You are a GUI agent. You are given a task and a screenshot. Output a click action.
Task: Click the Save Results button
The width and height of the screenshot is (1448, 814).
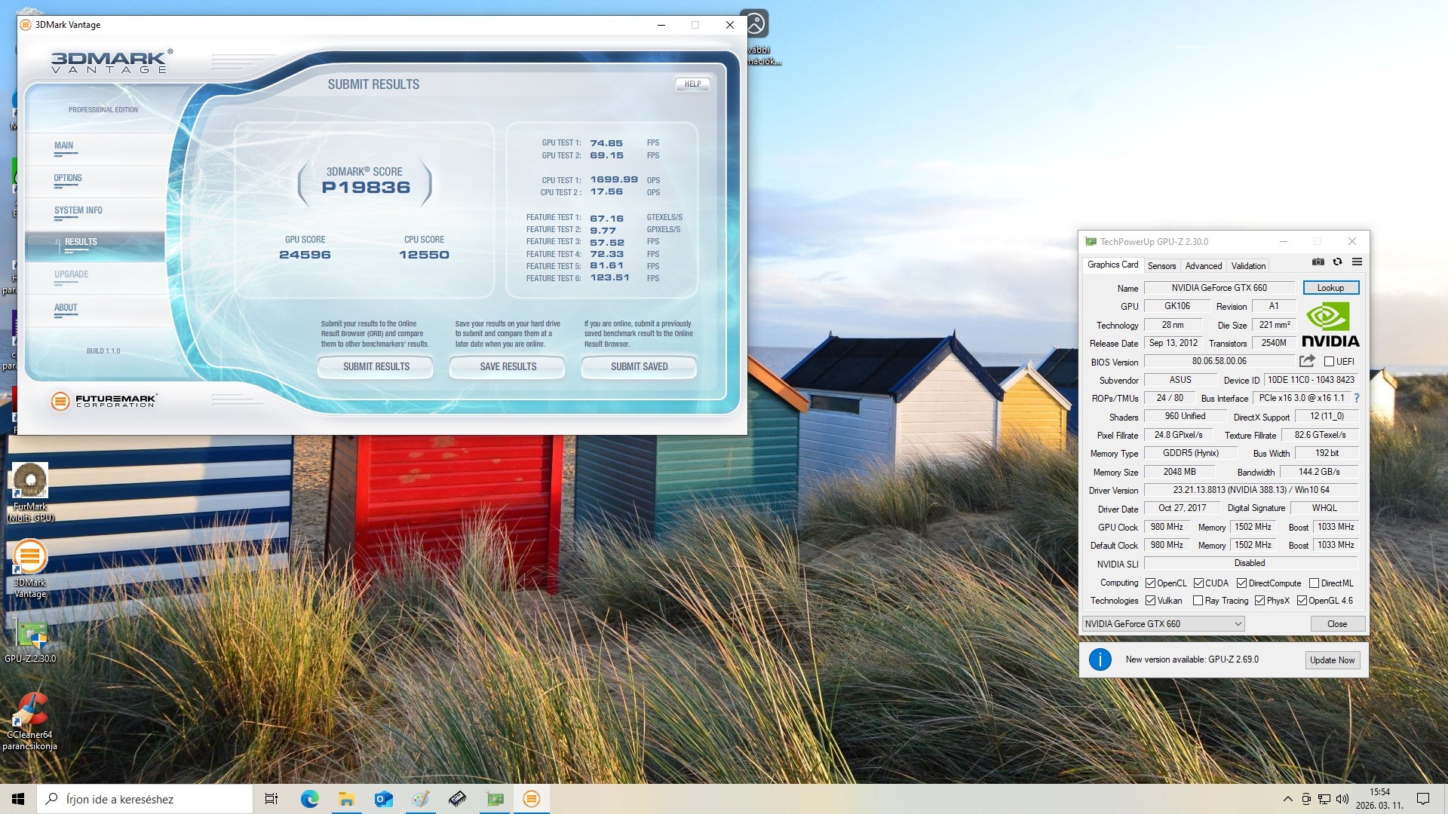(x=508, y=367)
